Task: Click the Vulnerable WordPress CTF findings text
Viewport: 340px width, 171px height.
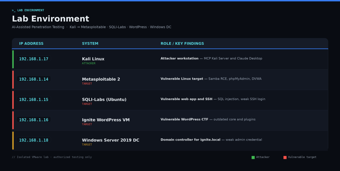Action: point(208,119)
